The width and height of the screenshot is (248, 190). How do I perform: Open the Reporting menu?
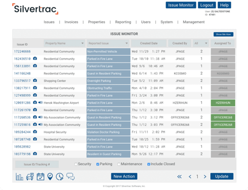click(123, 22)
